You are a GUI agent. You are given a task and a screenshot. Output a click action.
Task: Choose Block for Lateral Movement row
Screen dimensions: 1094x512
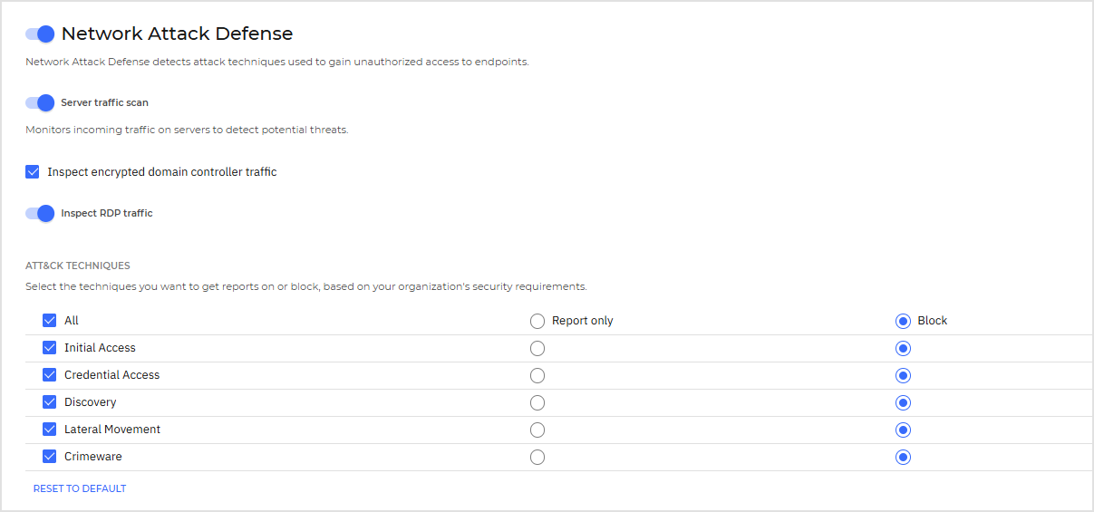click(x=903, y=430)
